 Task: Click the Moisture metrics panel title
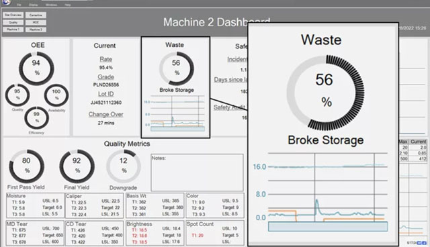(x=16, y=196)
